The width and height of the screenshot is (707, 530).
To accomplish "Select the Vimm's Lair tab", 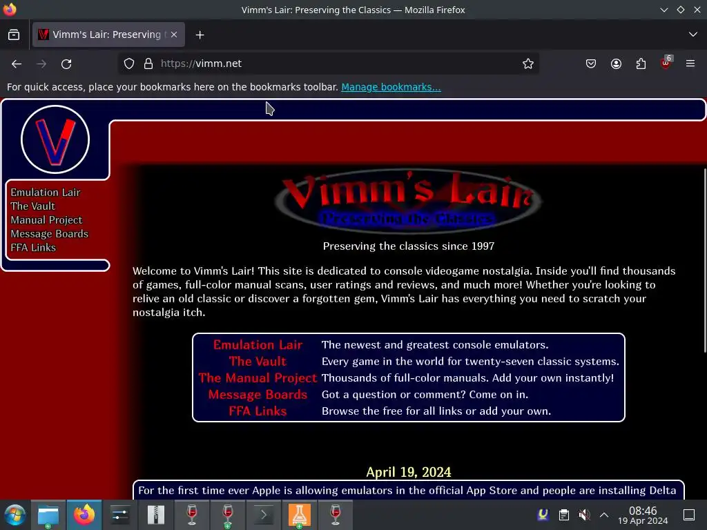I will [x=108, y=35].
